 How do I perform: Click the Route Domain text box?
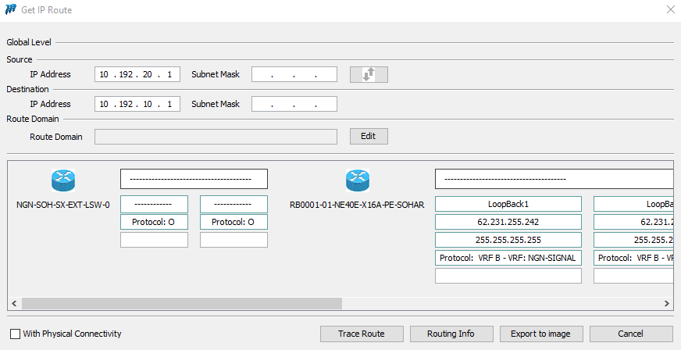click(216, 137)
